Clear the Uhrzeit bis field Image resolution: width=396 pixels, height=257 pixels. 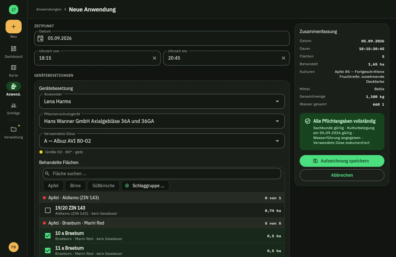point(283,58)
